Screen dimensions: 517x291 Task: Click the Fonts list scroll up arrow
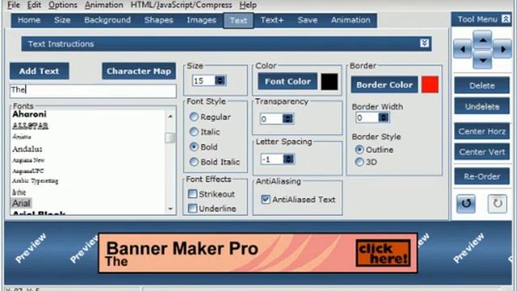(x=170, y=116)
